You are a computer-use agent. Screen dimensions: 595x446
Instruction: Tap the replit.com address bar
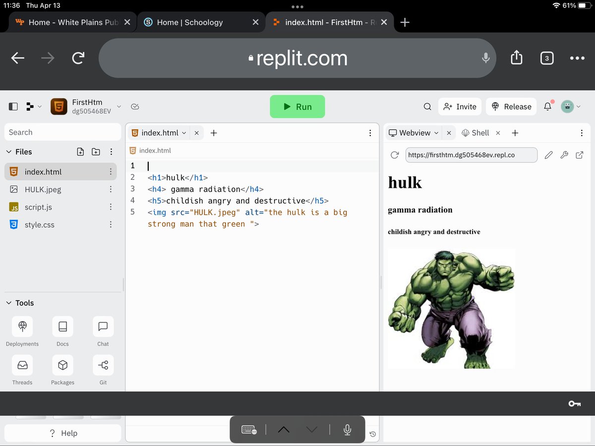tap(297, 58)
